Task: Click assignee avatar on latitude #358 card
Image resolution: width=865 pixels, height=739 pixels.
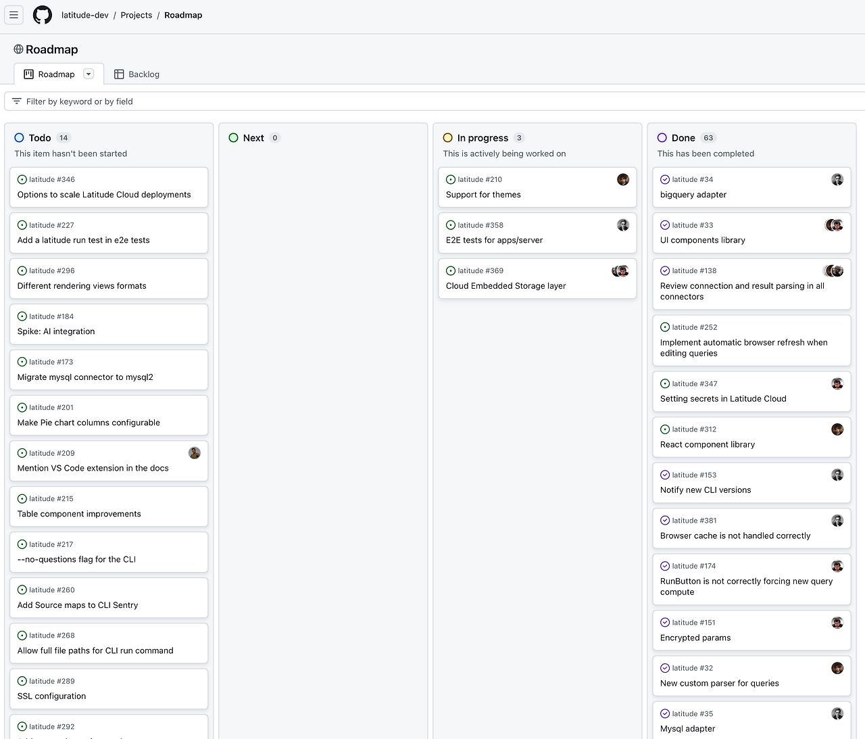Action: tap(623, 225)
